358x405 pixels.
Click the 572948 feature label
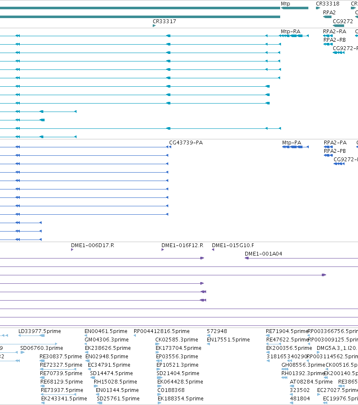[217, 331]
